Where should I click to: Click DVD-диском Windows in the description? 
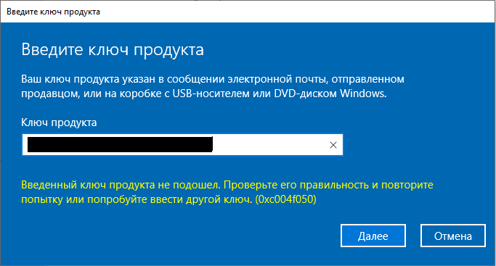point(330,93)
